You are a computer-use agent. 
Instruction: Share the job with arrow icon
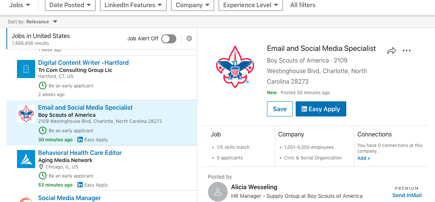(x=392, y=51)
